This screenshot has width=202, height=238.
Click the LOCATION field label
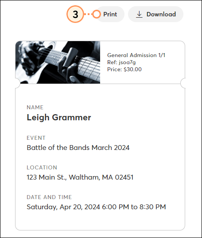pyautogui.click(x=42, y=167)
